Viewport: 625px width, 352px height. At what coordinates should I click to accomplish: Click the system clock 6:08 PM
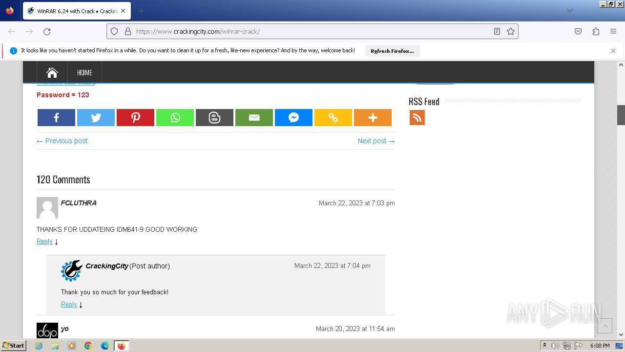(600, 346)
